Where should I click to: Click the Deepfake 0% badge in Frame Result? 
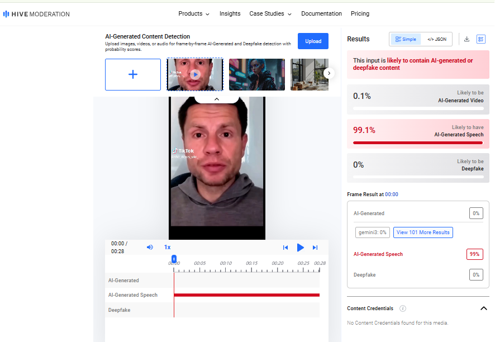tap(476, 275)
